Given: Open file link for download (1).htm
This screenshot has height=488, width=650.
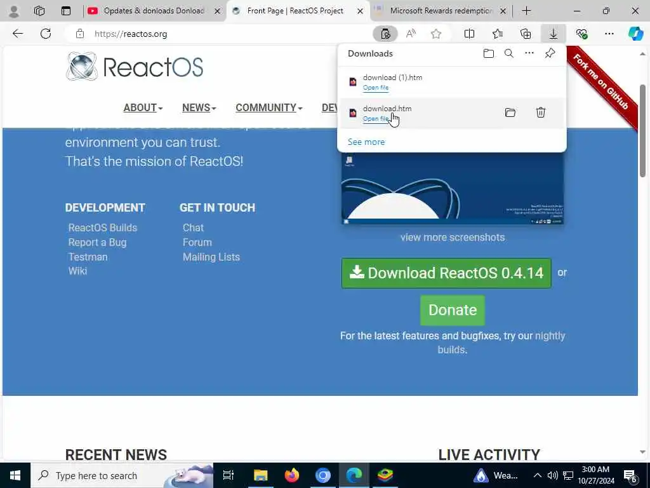Looking at the screenshot, I should (376, 88).
